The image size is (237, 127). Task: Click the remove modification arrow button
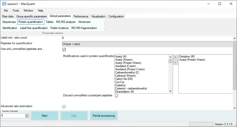click(x=175, y=63)
